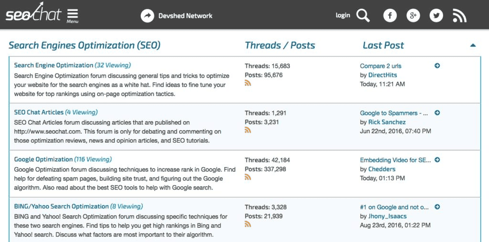Viewport: 489px width, 242px height.
Task: Click RSS icon for Search Engine Optimization forum
Action: [247, 83]
